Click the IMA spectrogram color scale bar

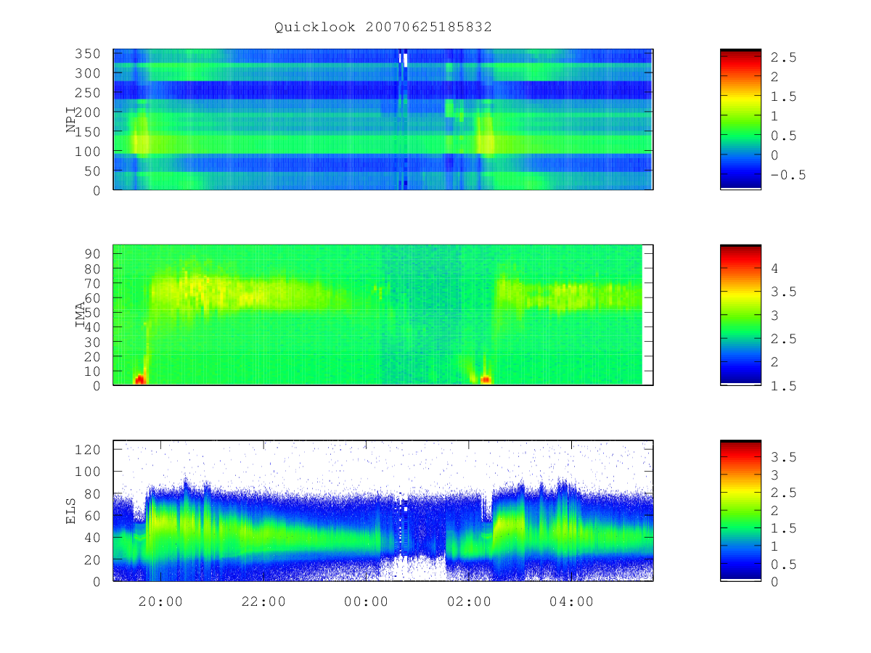click(740, 315)
